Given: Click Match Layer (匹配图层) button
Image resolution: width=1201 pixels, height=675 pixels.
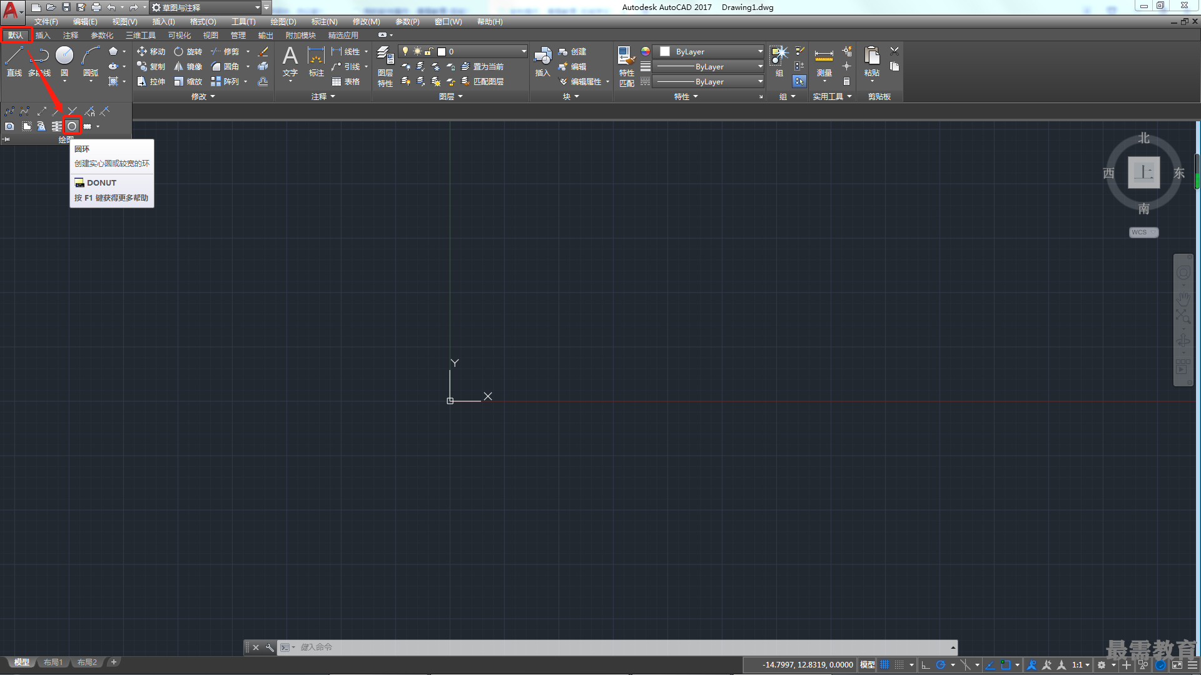Looking at the screenshot, I should click(x=482, y=81).
